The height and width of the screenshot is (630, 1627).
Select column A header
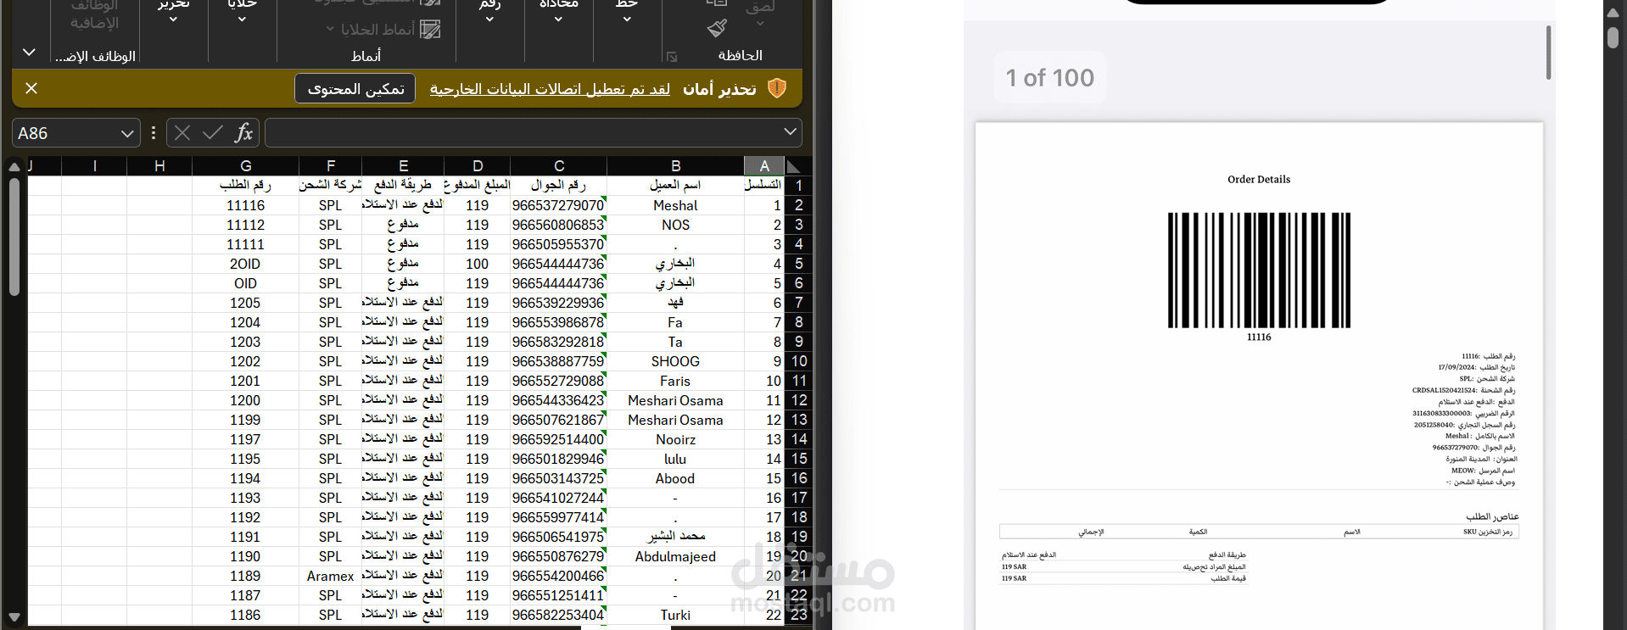(764, 166)
